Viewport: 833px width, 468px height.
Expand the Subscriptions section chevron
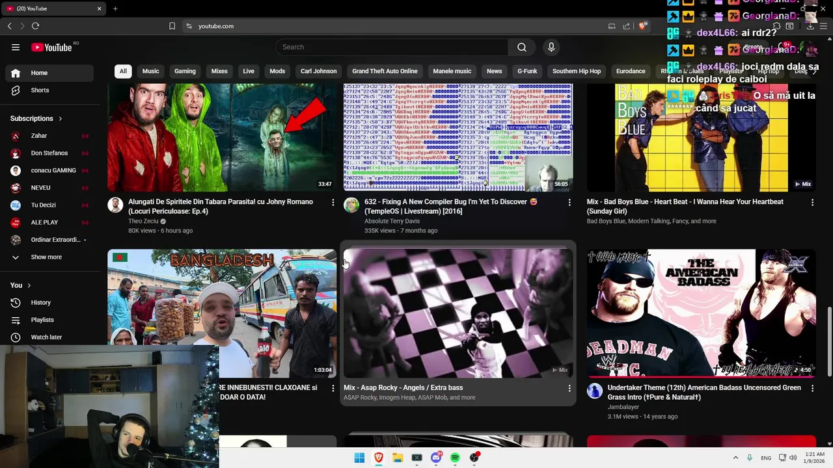pyautogui.click(x=61, y=118)
